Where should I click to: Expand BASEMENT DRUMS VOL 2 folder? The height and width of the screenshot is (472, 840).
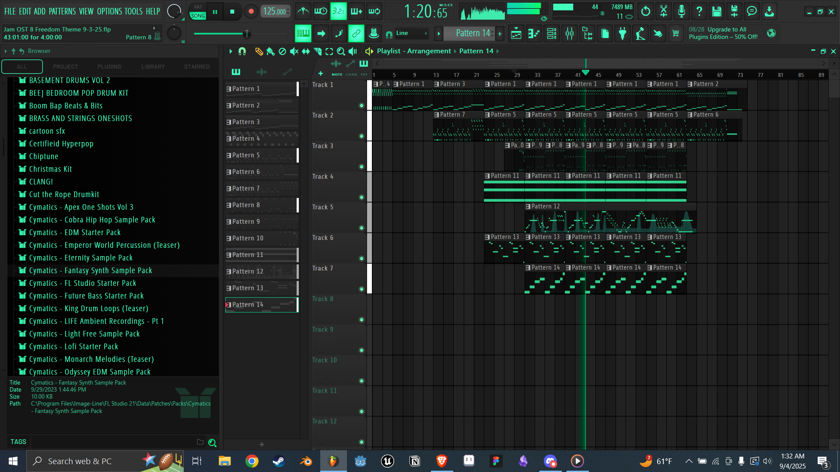tap(64, 80)
